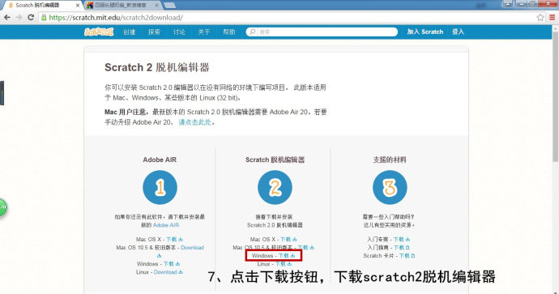Click the Scratch logo in the navbar
The height and width of the screenshot is (294, 559).
pos(99,32)
